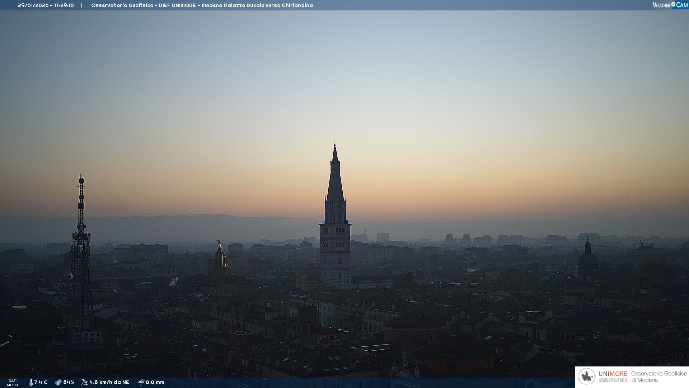This screenshot has width=689, height=388.
Task: Click the camera lens in WeatherCam logo
Action: click(x=673, y=4)
